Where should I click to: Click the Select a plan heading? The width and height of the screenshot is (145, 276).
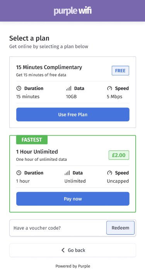29,38
